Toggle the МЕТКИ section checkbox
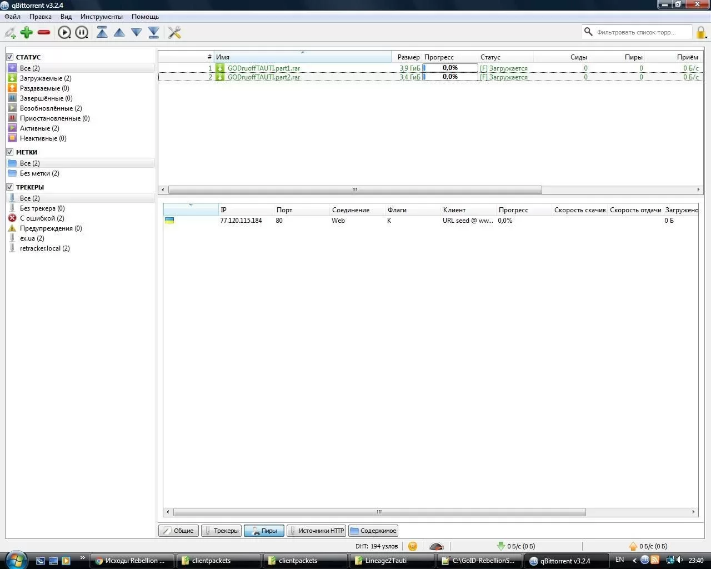 [x=9, y=152]
